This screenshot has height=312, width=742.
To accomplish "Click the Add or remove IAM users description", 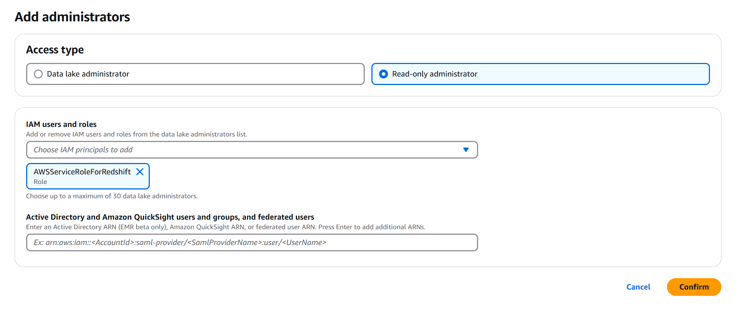I will (137, 134).
